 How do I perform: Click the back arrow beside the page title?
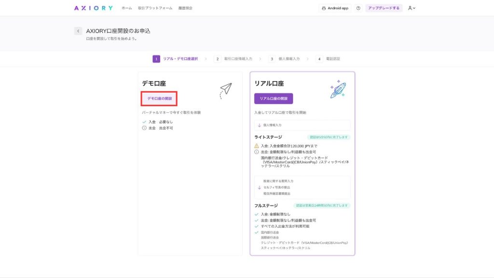click(78, 30)
